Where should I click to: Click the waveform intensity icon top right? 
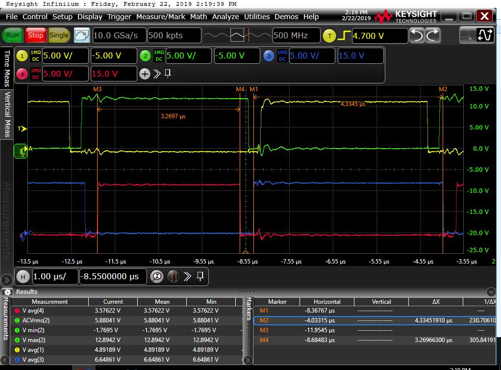click(x=484, y=35)
